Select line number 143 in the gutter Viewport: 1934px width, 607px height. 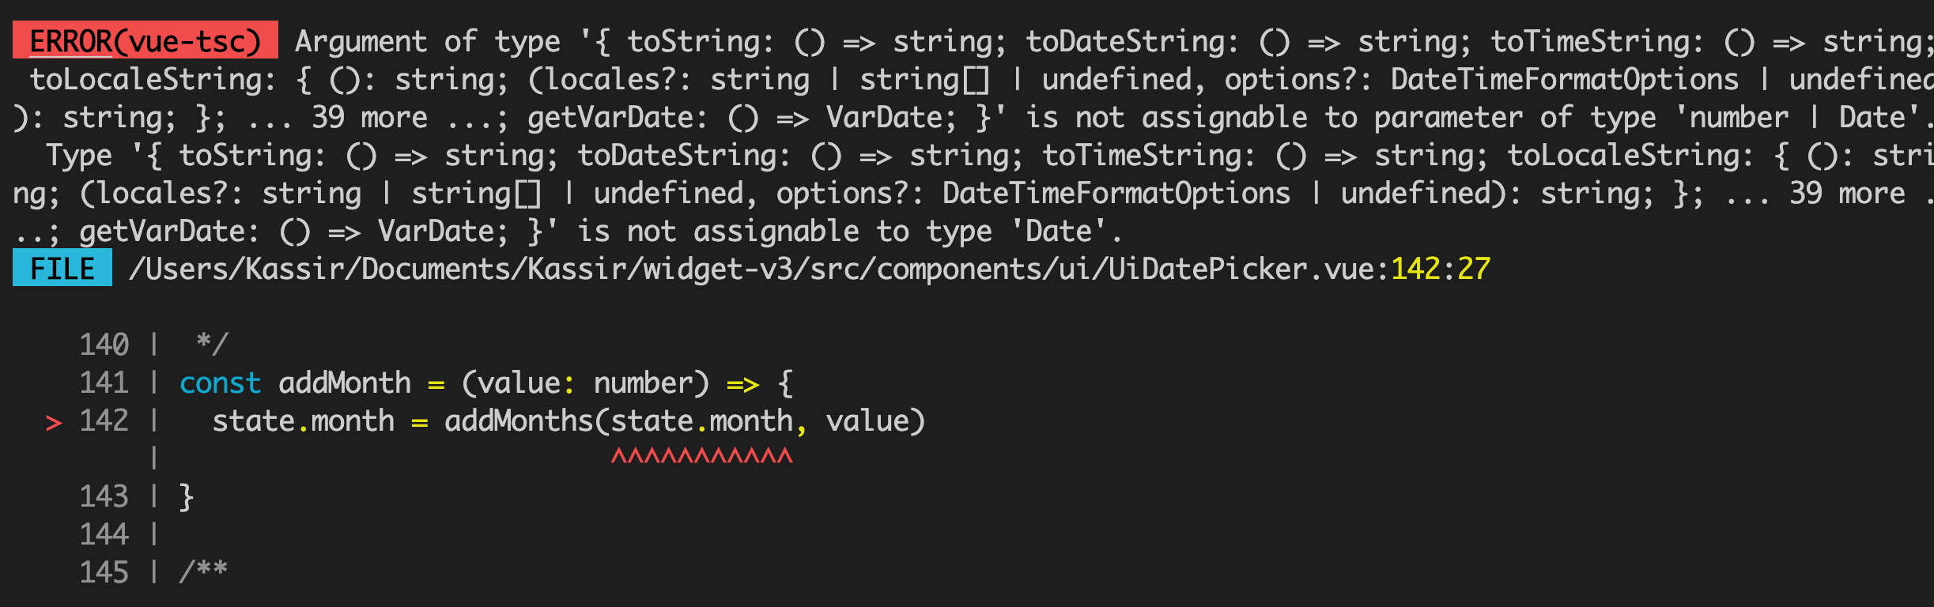[x=104, y=496]
